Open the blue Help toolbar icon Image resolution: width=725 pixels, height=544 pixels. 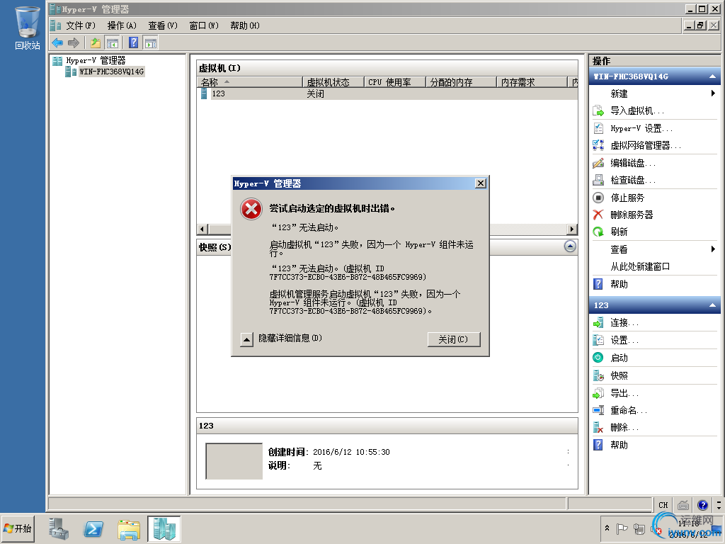(x=133, y=43)
